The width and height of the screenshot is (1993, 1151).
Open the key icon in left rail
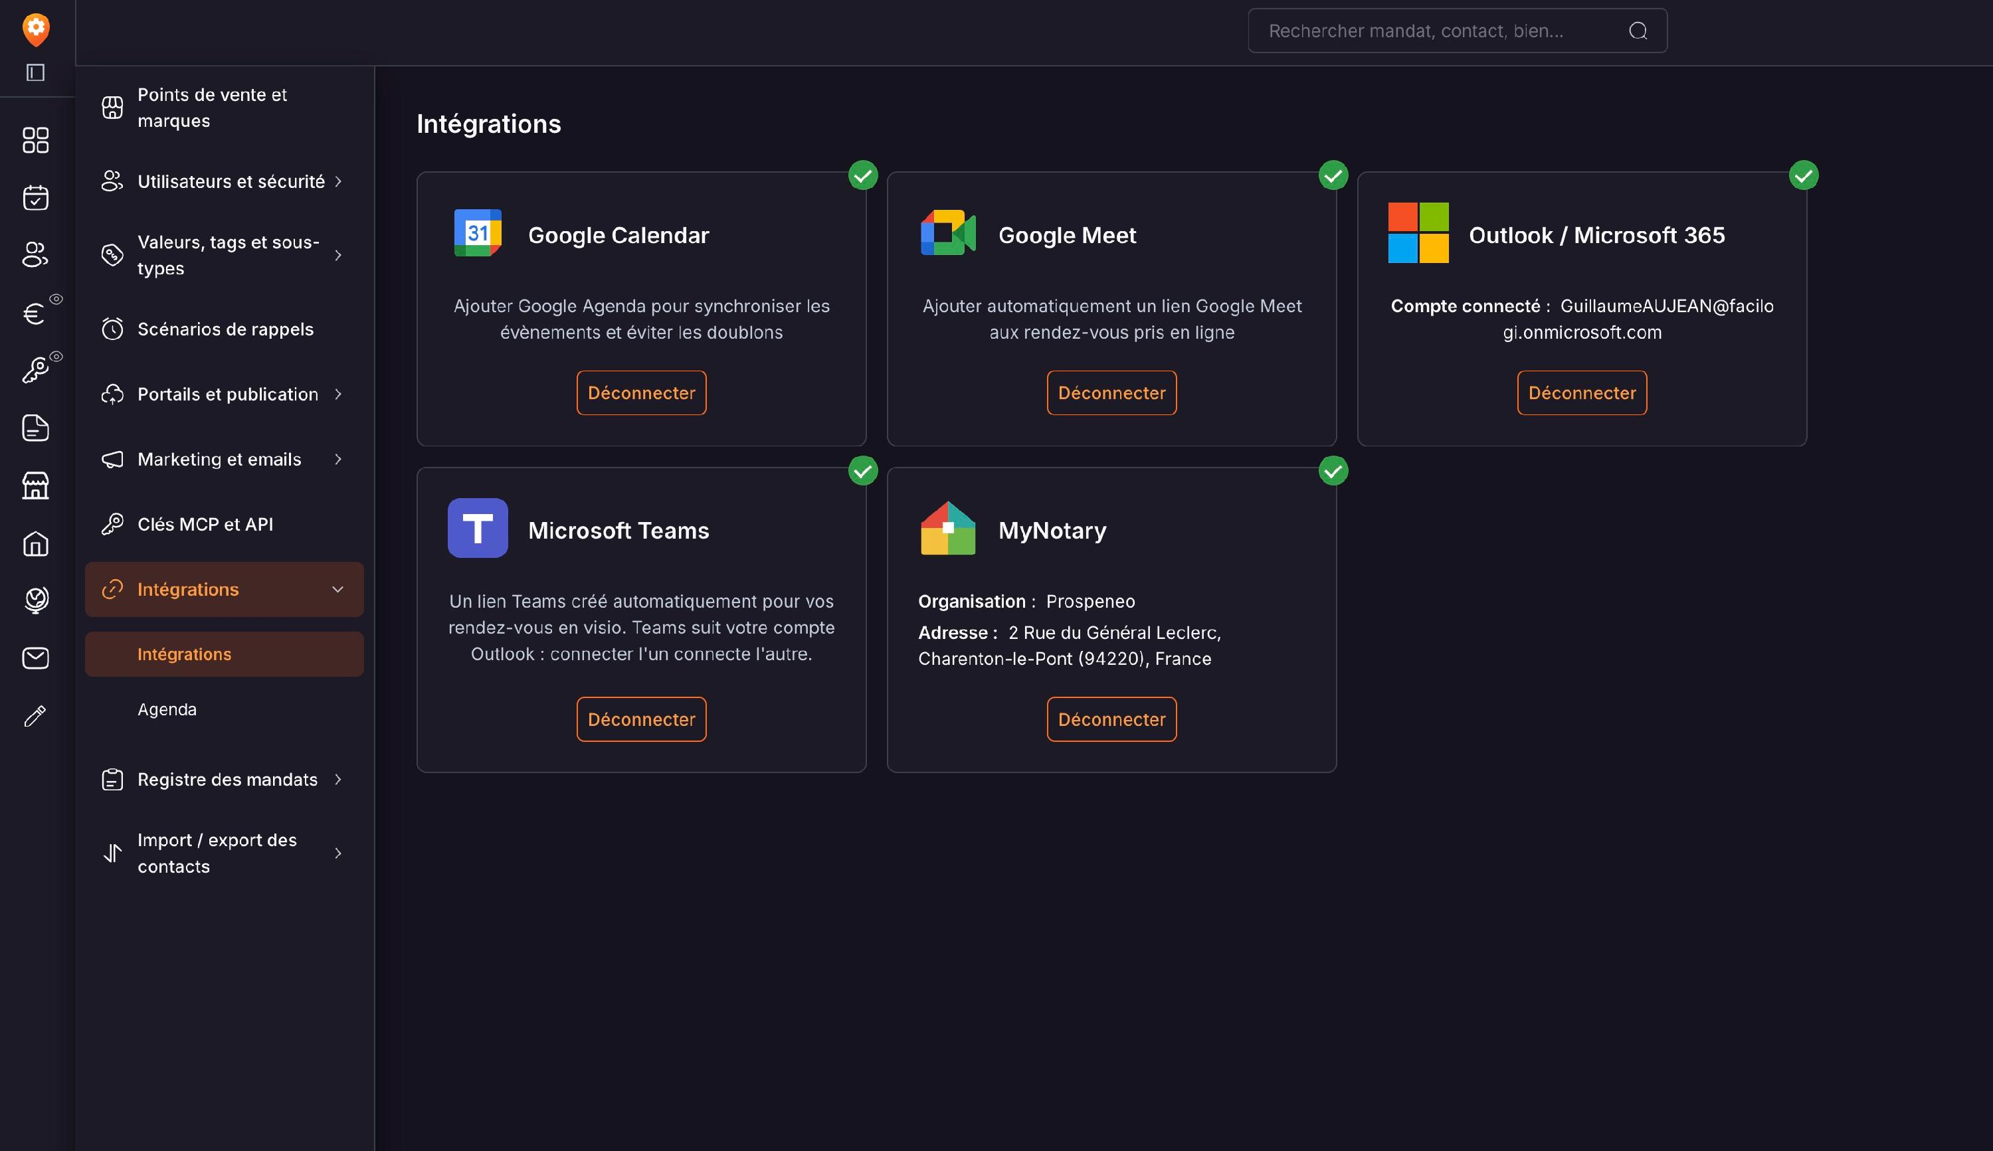[x=36, y=370]
